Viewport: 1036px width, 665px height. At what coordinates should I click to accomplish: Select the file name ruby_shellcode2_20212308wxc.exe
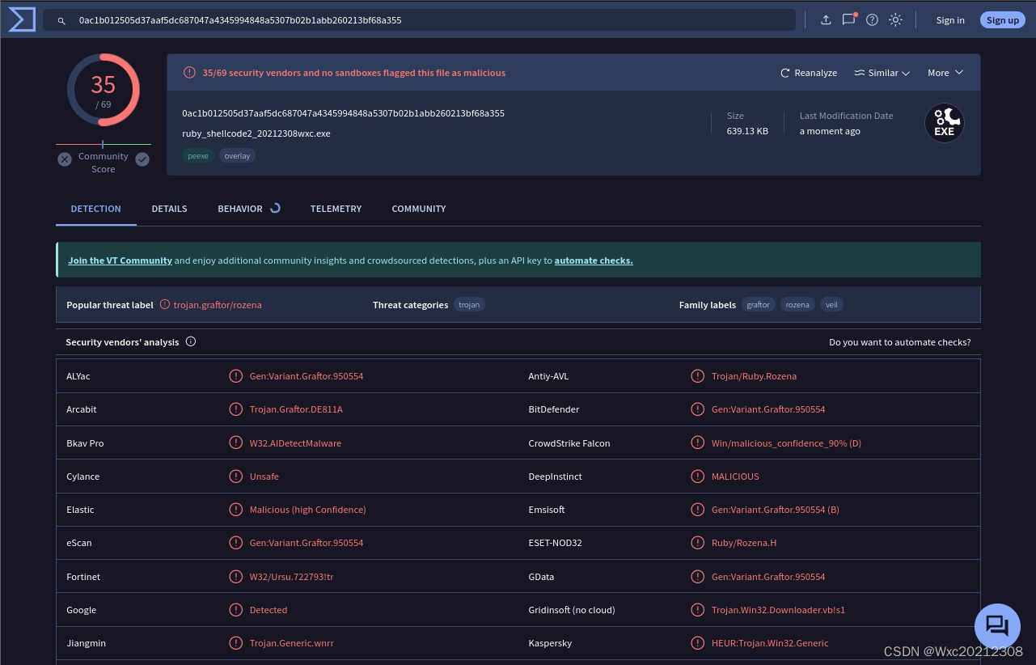click(x=256, y=133)
